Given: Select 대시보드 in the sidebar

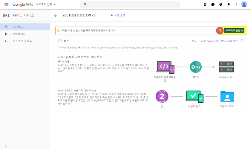Looking at the screenshot, I should tap(25, 27).
